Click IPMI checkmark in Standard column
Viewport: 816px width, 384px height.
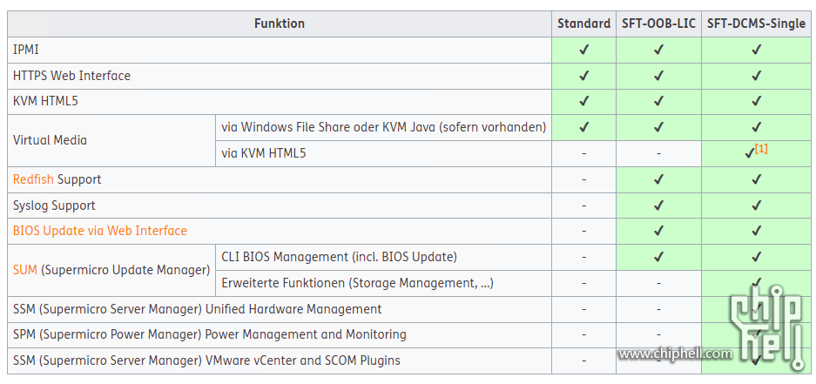583,50
